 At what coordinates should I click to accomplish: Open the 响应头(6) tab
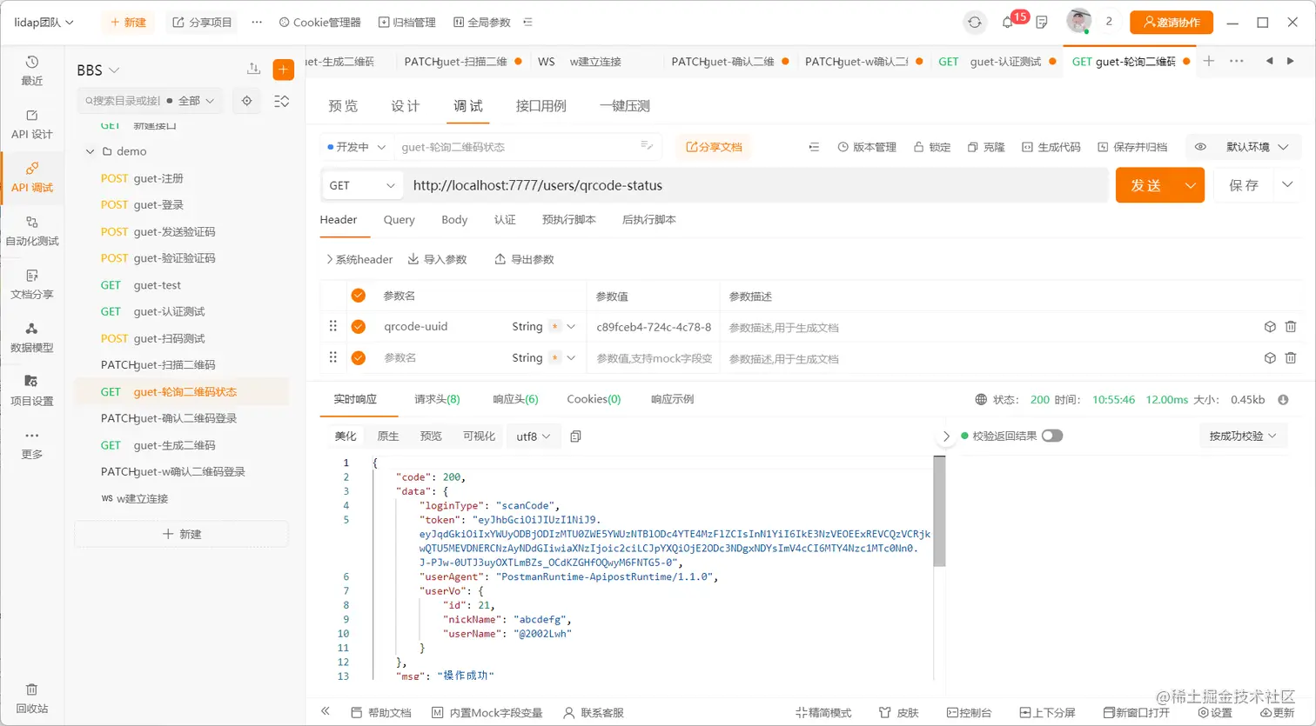coord(515,399)
